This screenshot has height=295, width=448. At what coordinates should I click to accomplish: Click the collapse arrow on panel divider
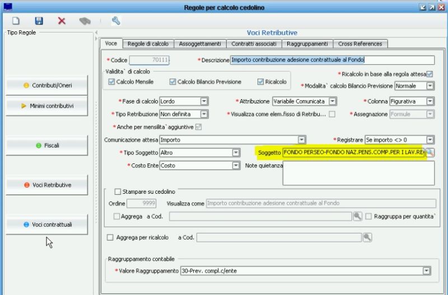pyautogui.click(x=96, y=33)
